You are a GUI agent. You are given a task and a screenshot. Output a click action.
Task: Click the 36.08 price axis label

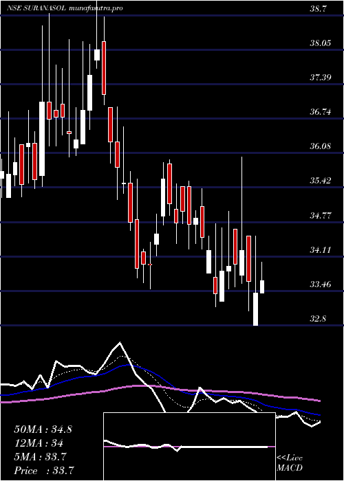(321, 146)
